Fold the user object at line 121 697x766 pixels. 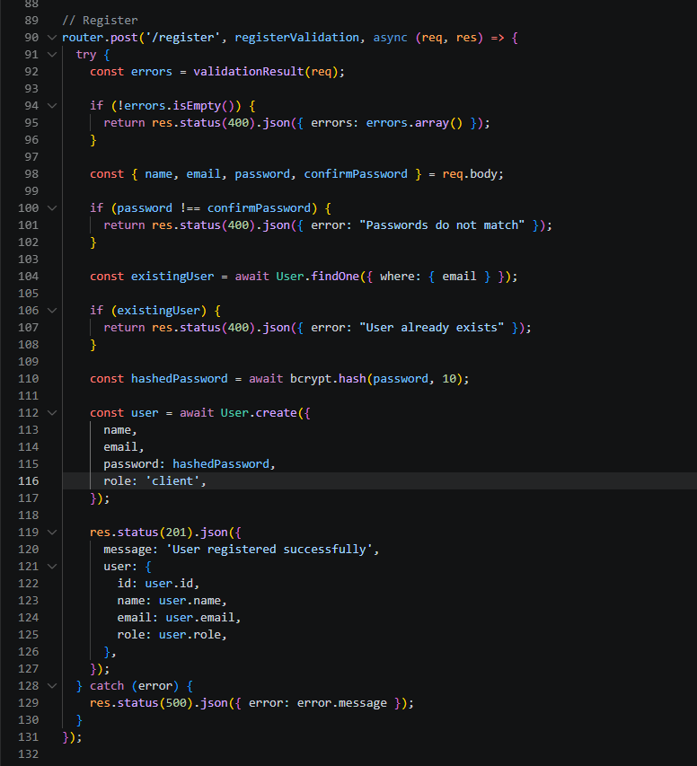point(51,566)
